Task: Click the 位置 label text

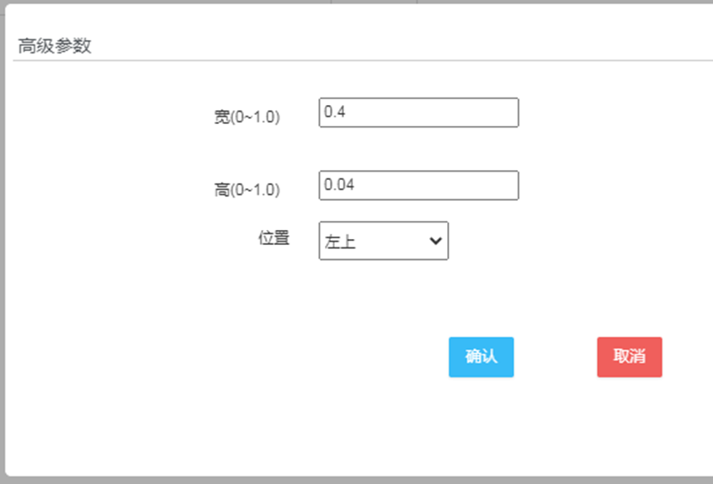Action: [x=273, y=237]
